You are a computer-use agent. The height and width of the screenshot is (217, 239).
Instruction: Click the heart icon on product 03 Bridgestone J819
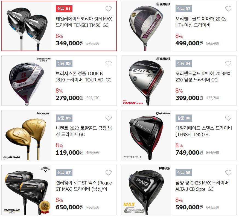pyautogui.click(x=109, y=64)
